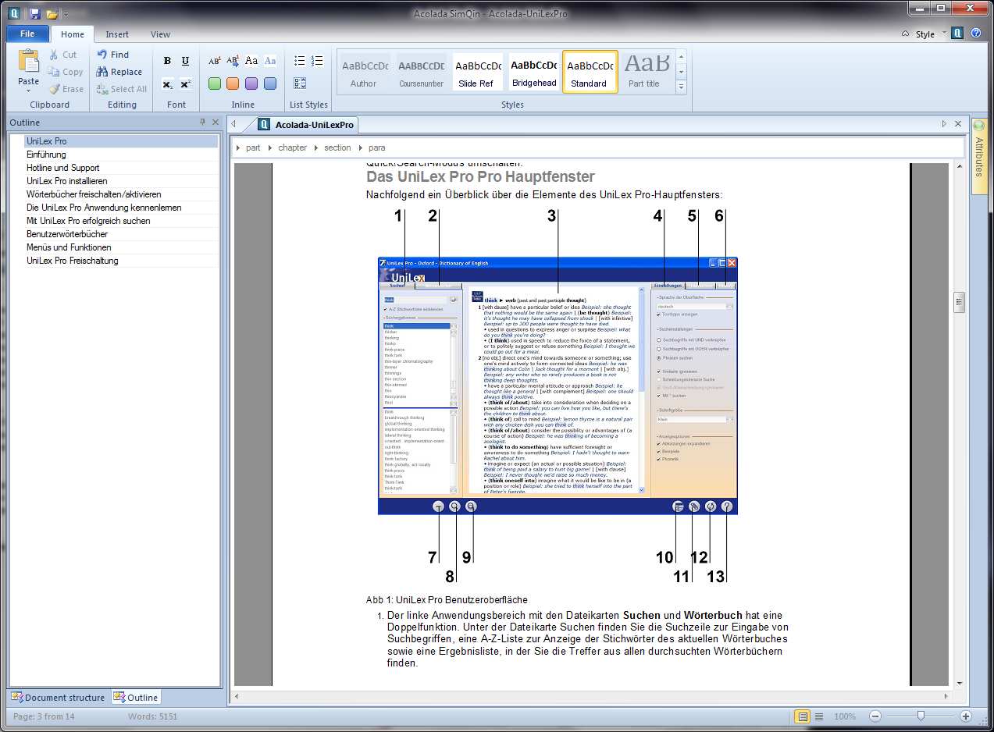This screenshot has width=994, height=732.
Task: Click the Acolada logo icon next to Style
Action: tap(957, 34)
